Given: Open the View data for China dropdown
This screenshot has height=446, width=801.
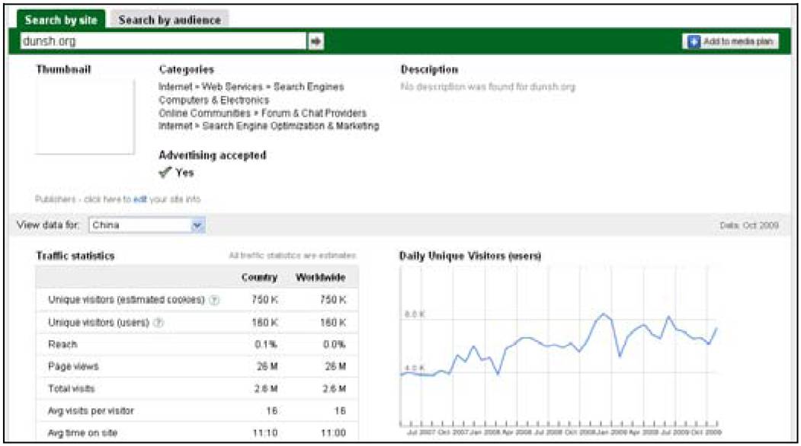Looking at the screenshot, I should (147, 225).
